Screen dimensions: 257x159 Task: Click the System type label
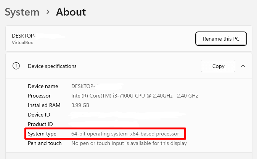point(42,134)
